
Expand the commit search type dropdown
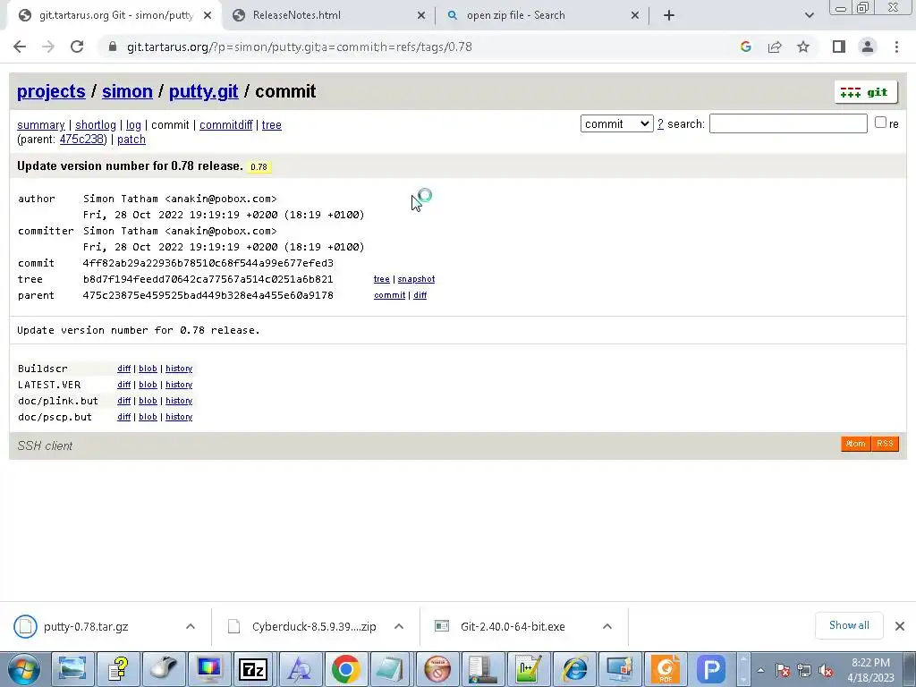tap(616, 123)
